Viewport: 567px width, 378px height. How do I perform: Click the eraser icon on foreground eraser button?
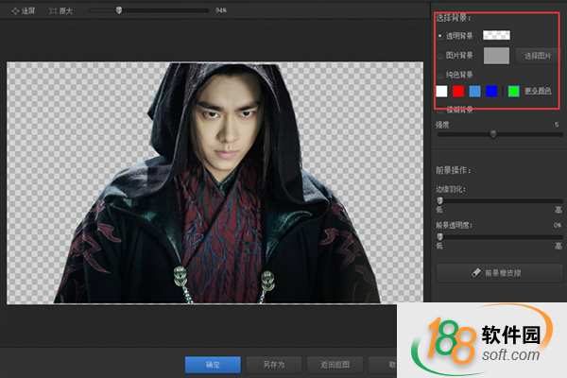click(476, 273)
